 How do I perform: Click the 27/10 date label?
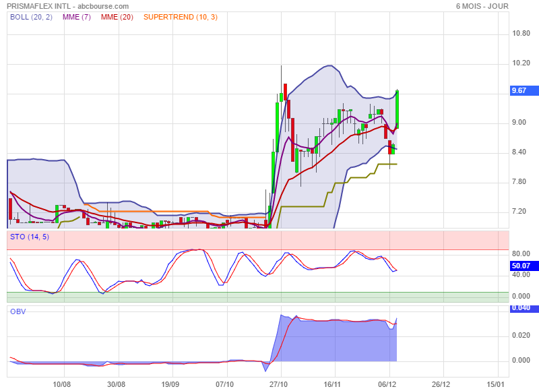278,384
